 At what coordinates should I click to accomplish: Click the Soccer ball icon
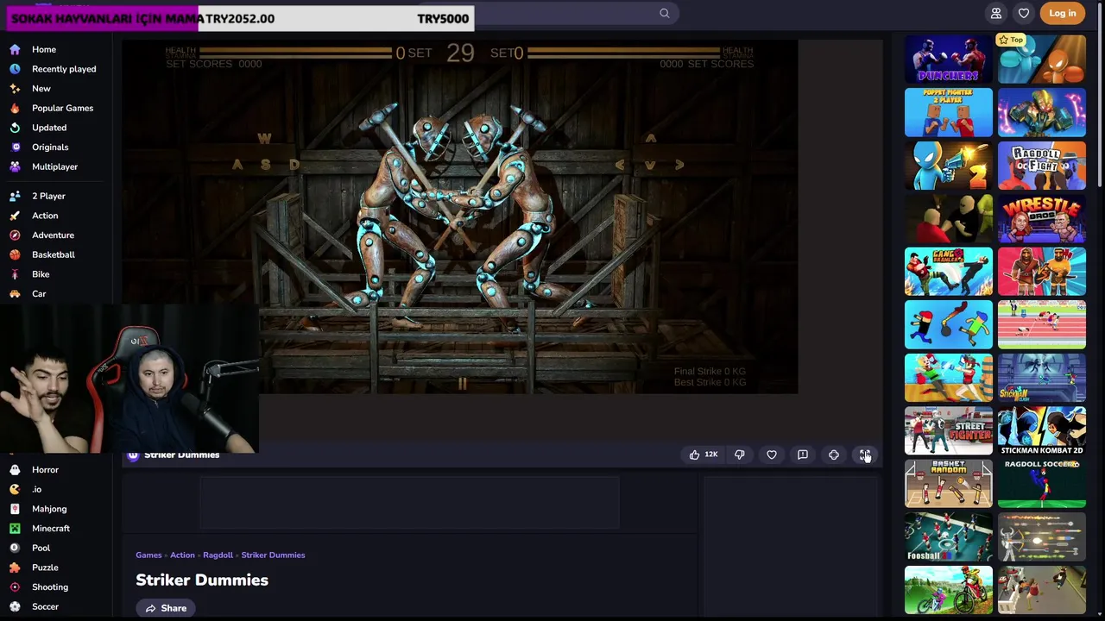tap(15, 606)
